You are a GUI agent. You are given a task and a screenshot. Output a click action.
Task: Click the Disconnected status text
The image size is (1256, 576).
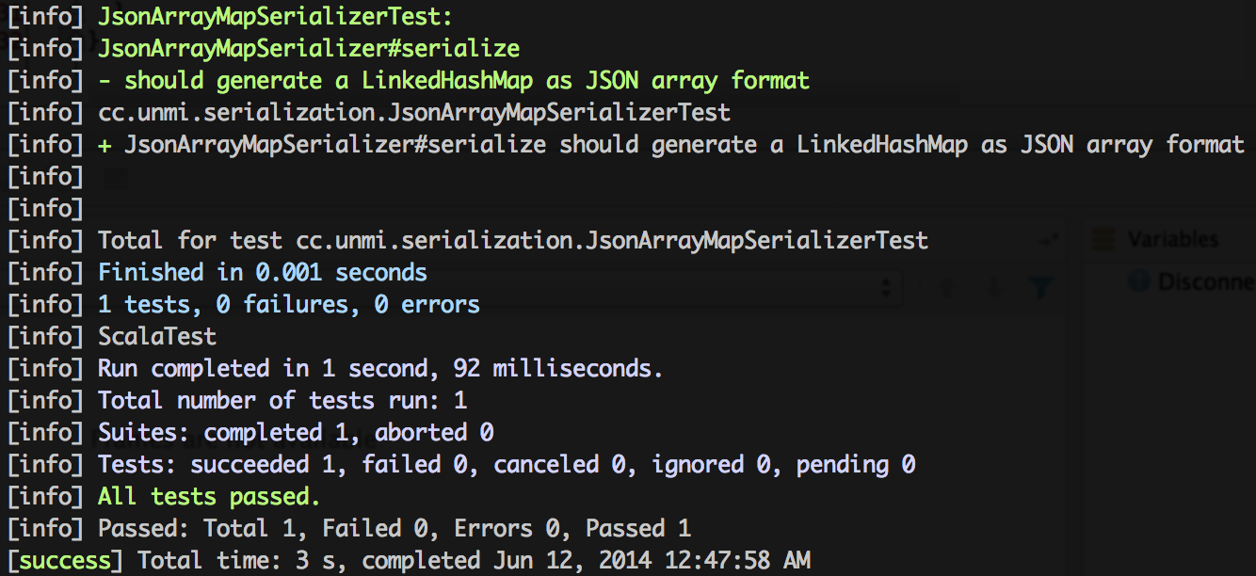(x=1206, y=281)
